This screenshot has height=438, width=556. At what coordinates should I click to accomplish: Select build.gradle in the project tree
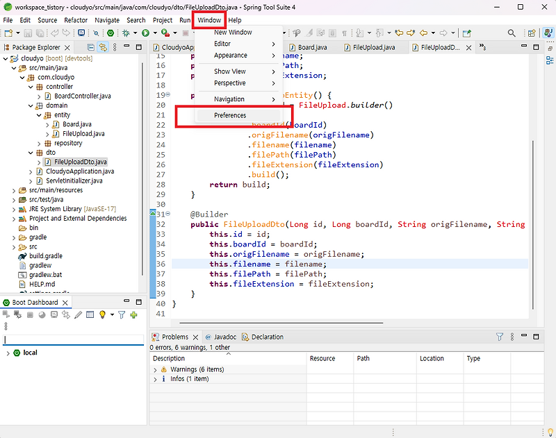[45, 256]
